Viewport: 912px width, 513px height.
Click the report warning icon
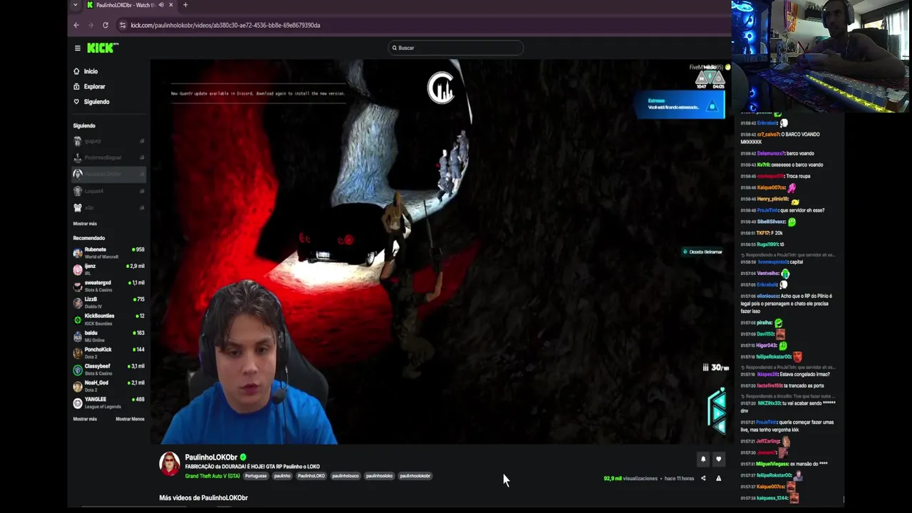pos(718,478)
